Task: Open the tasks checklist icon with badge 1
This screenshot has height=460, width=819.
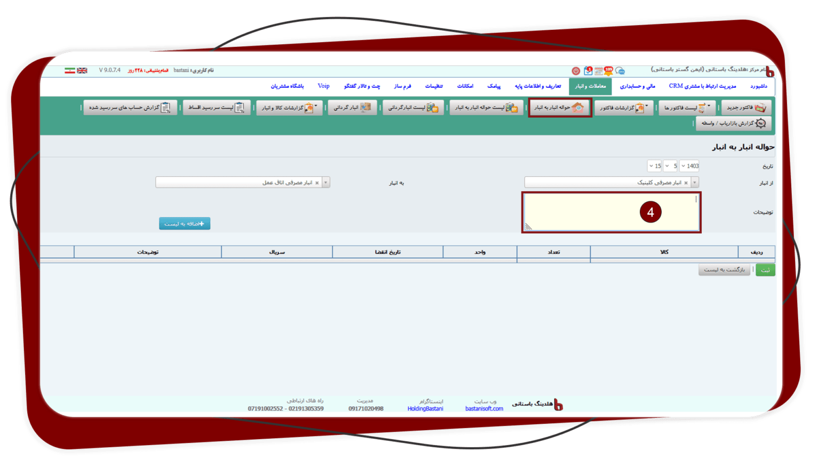Action: (x=588, y=70)
